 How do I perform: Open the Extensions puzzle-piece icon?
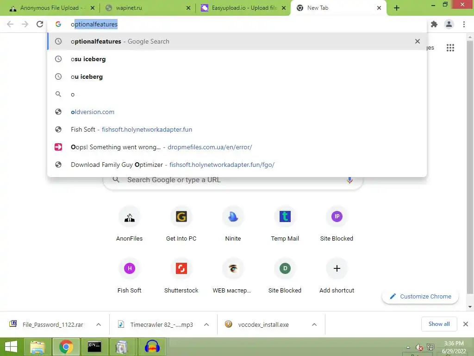pos(434,24)
